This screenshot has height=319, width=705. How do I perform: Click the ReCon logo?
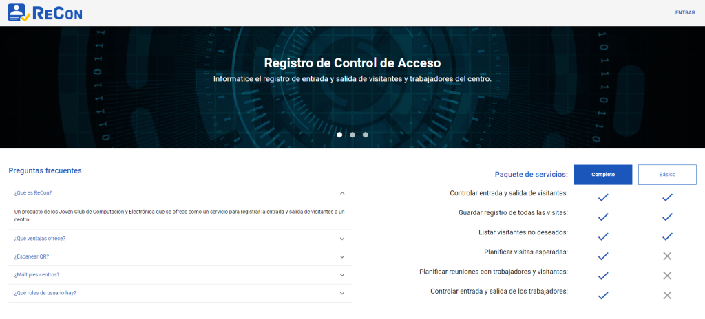pos(45,12)
